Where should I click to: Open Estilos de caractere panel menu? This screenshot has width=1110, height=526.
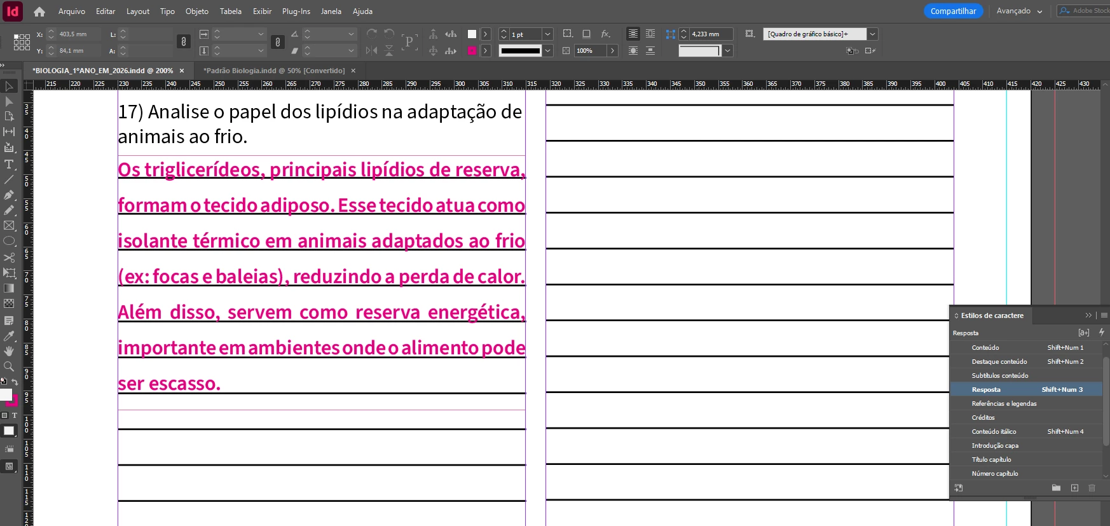[1104, 315]
